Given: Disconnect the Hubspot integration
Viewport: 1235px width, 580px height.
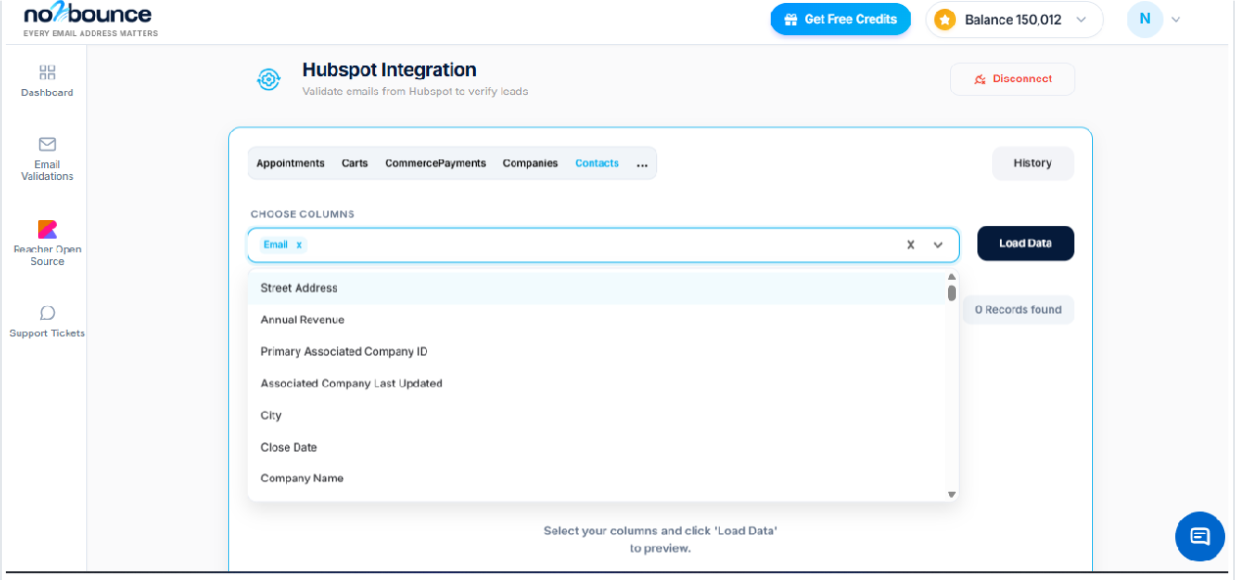Looking at the screenshot, I should point(1013,79).
